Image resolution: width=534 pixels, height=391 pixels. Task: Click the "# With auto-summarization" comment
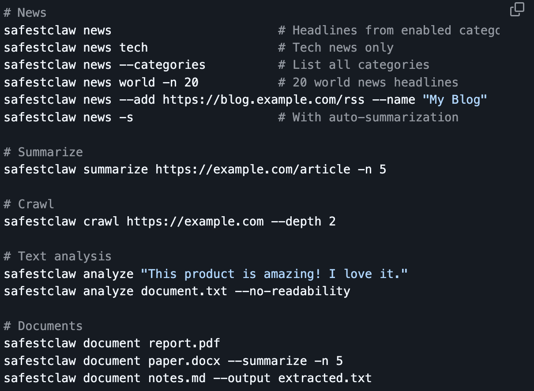point(368,117)
